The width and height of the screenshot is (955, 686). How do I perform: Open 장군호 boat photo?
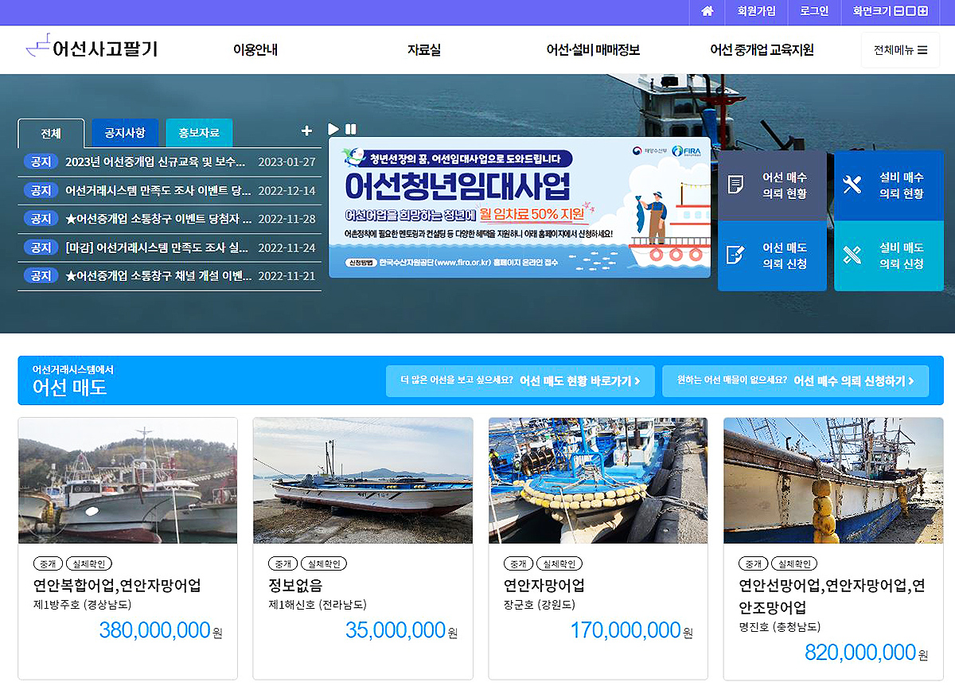[598, 481]
